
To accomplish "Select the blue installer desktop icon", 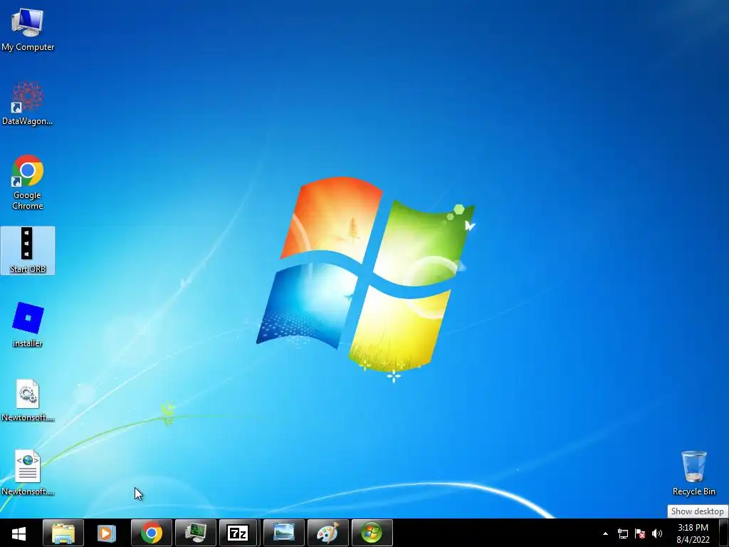I will (28, 325).
